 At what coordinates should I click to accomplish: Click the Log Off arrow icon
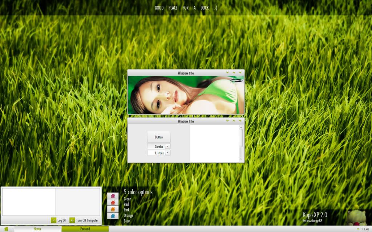tap(54, 220)
